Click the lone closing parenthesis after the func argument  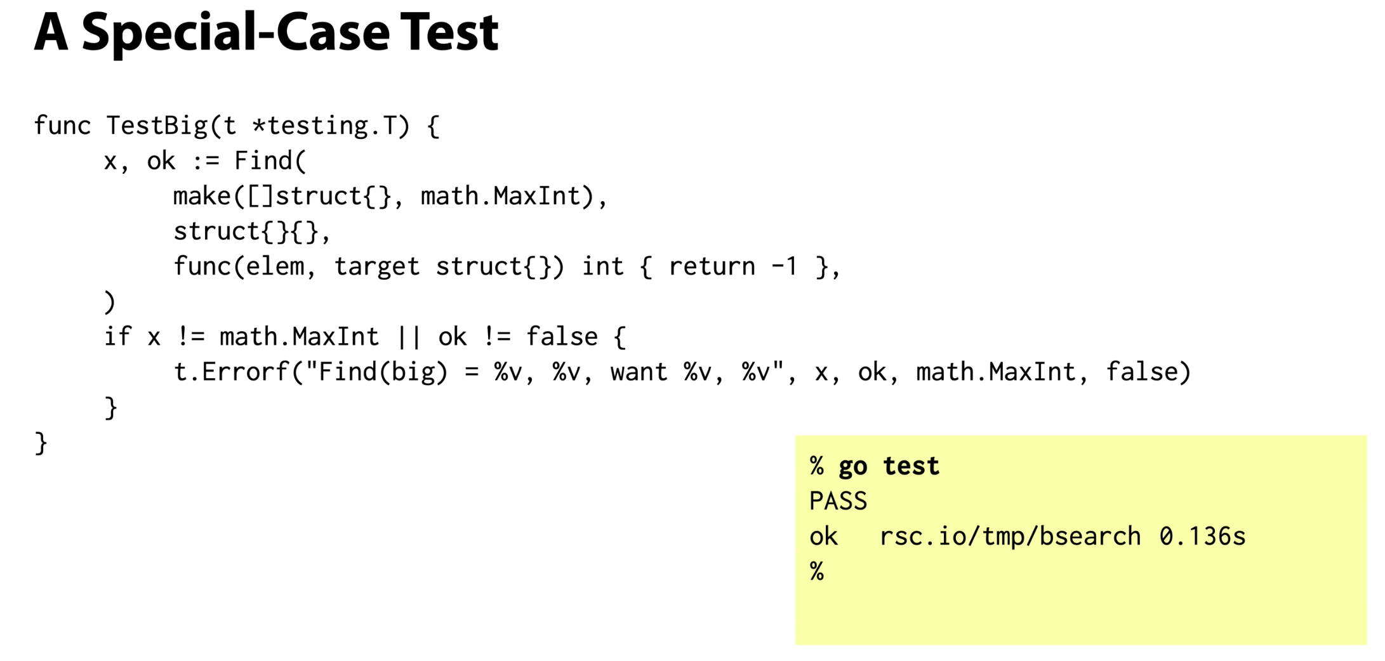[x=110, y=302]
